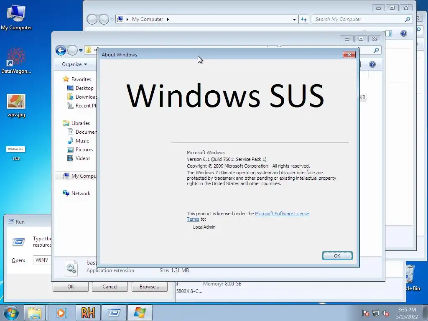Toggle preview pane icon in My Computer window
The image size is (428, 321).
pyautogui.click(x=389, y=33)
